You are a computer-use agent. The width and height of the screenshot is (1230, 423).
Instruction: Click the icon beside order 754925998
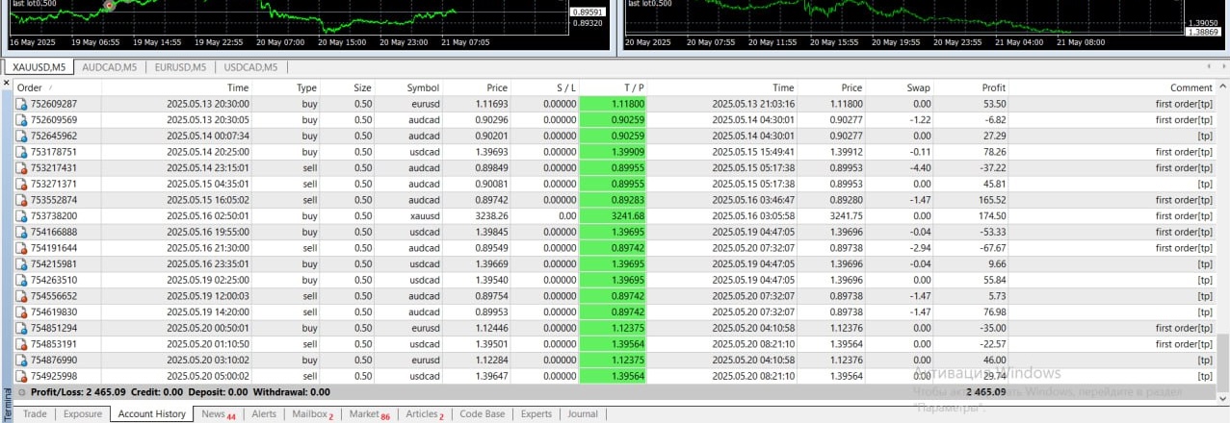click(22, 376)
